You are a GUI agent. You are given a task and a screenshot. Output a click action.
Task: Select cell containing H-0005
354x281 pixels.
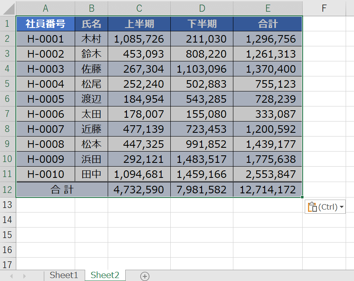pyautogui.click(x=46, y=99)
